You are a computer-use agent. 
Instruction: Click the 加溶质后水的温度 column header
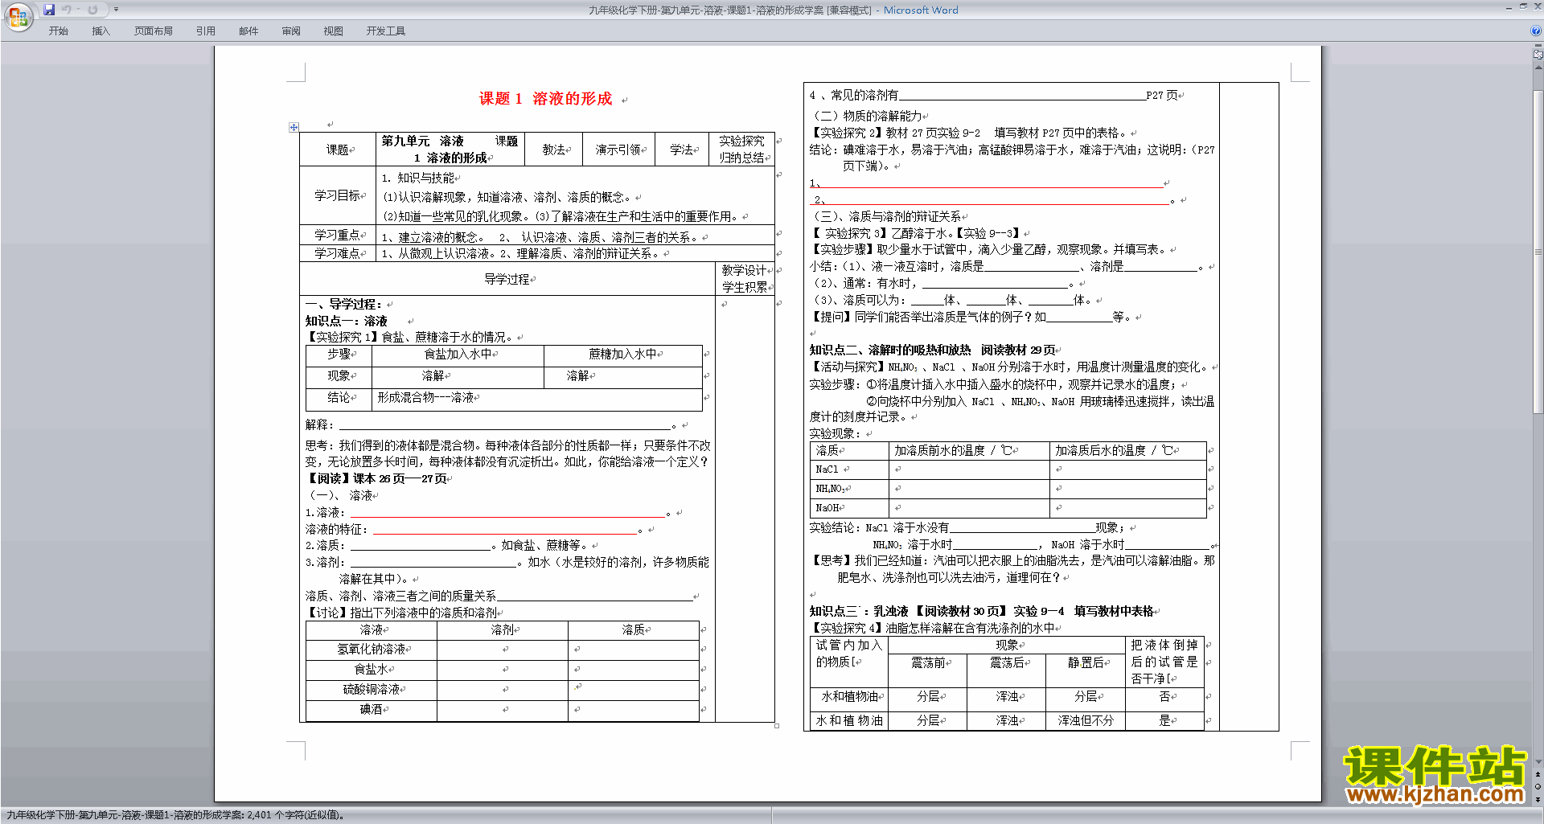1128,450
